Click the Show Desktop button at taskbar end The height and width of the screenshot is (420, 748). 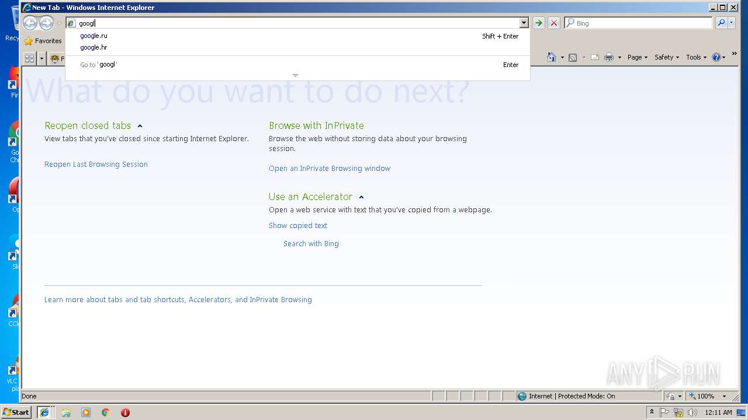click(x=742, y=412)
